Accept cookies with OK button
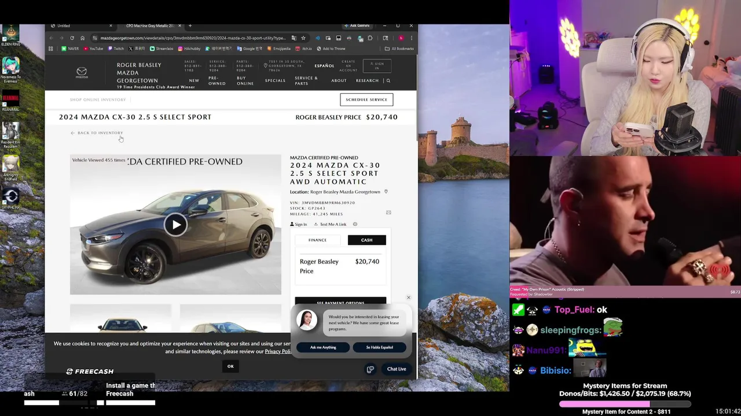The width and height of the screenshot is (741, 416). click(x=230, y=366)
